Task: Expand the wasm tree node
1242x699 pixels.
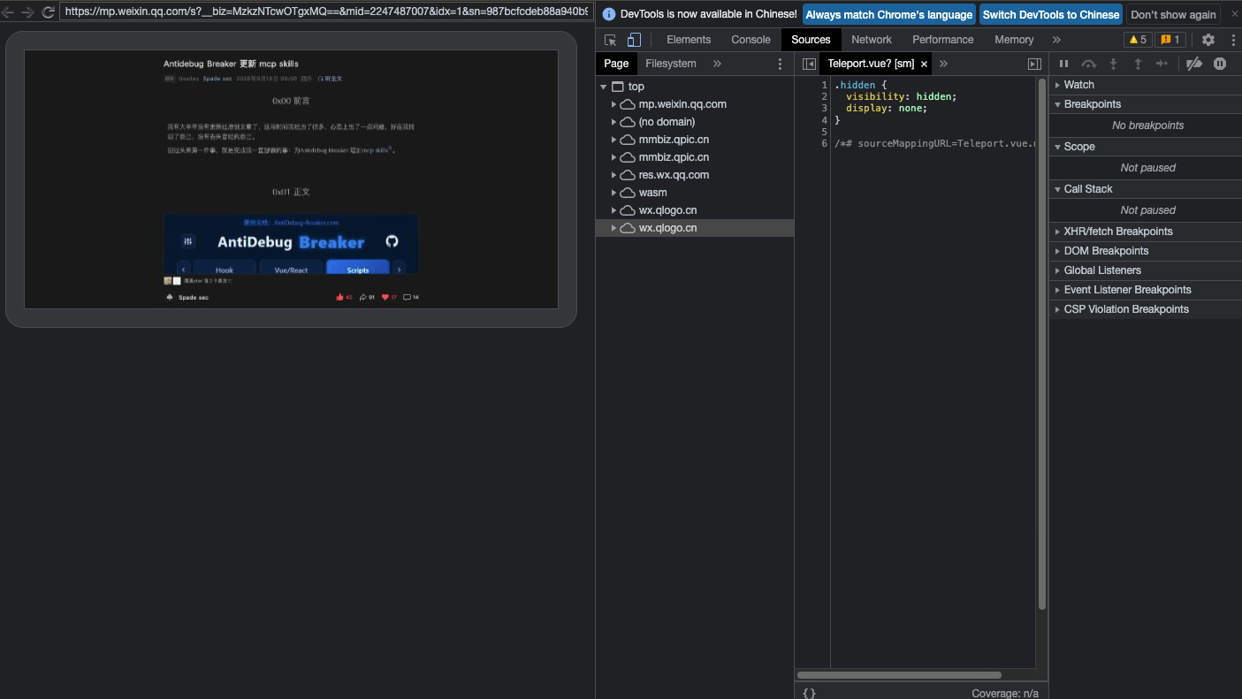Action: pos(613,193)
